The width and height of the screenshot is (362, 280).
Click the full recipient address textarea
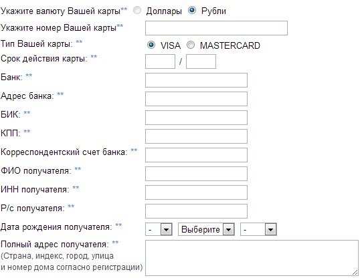(x=252, y=258)
